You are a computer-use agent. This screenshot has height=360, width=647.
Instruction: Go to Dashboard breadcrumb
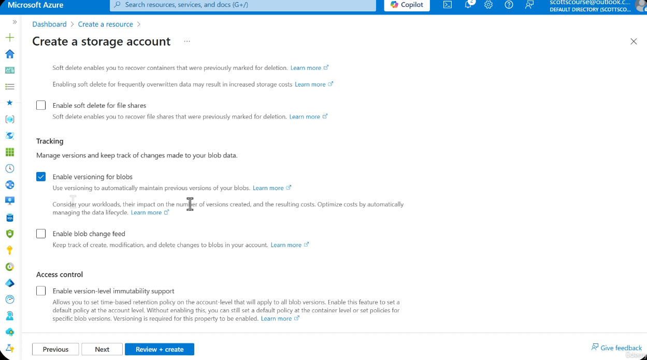49,24
